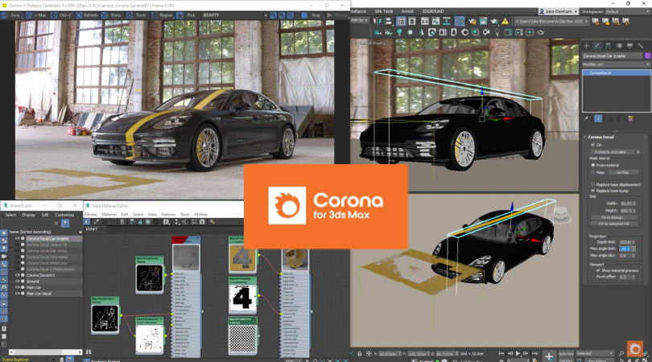
Task: Click the Refresh button in frame buffer
Action: [x=86, y=15]
